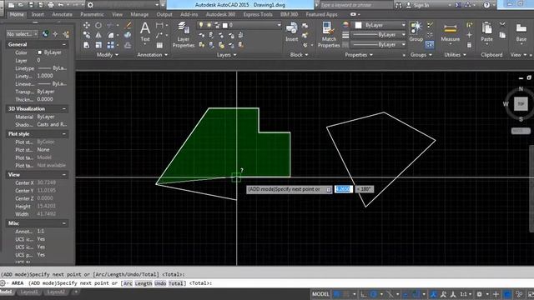The height and width of the screenshot is (300, 534).
Task: Toggle the layer sun freeze icon in layer dropdown
Action: click(209, 25)
